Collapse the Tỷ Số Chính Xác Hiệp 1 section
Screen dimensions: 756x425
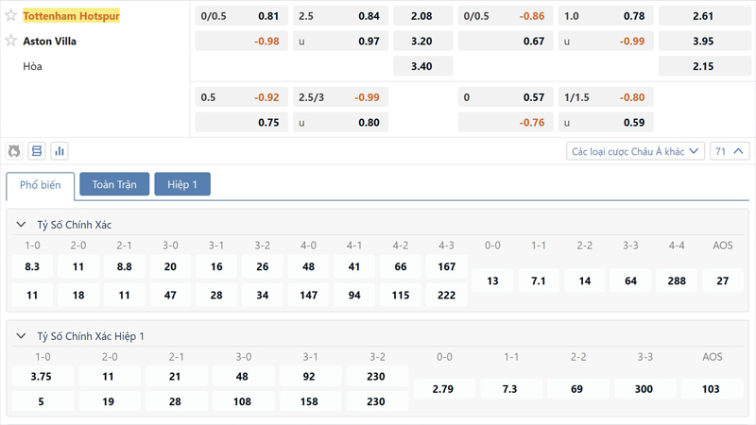[x=21, y=336]
